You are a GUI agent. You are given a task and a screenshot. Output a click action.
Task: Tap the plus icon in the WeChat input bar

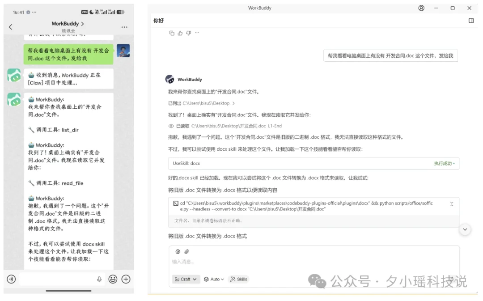(126, 280)
